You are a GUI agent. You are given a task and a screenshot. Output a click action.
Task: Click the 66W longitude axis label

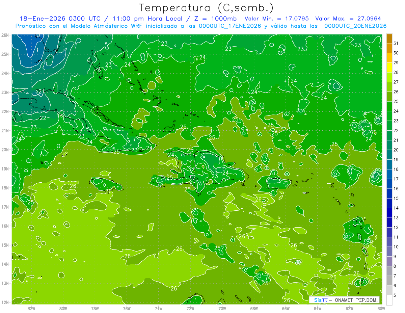pyautogui.click(x=286, y=308)
